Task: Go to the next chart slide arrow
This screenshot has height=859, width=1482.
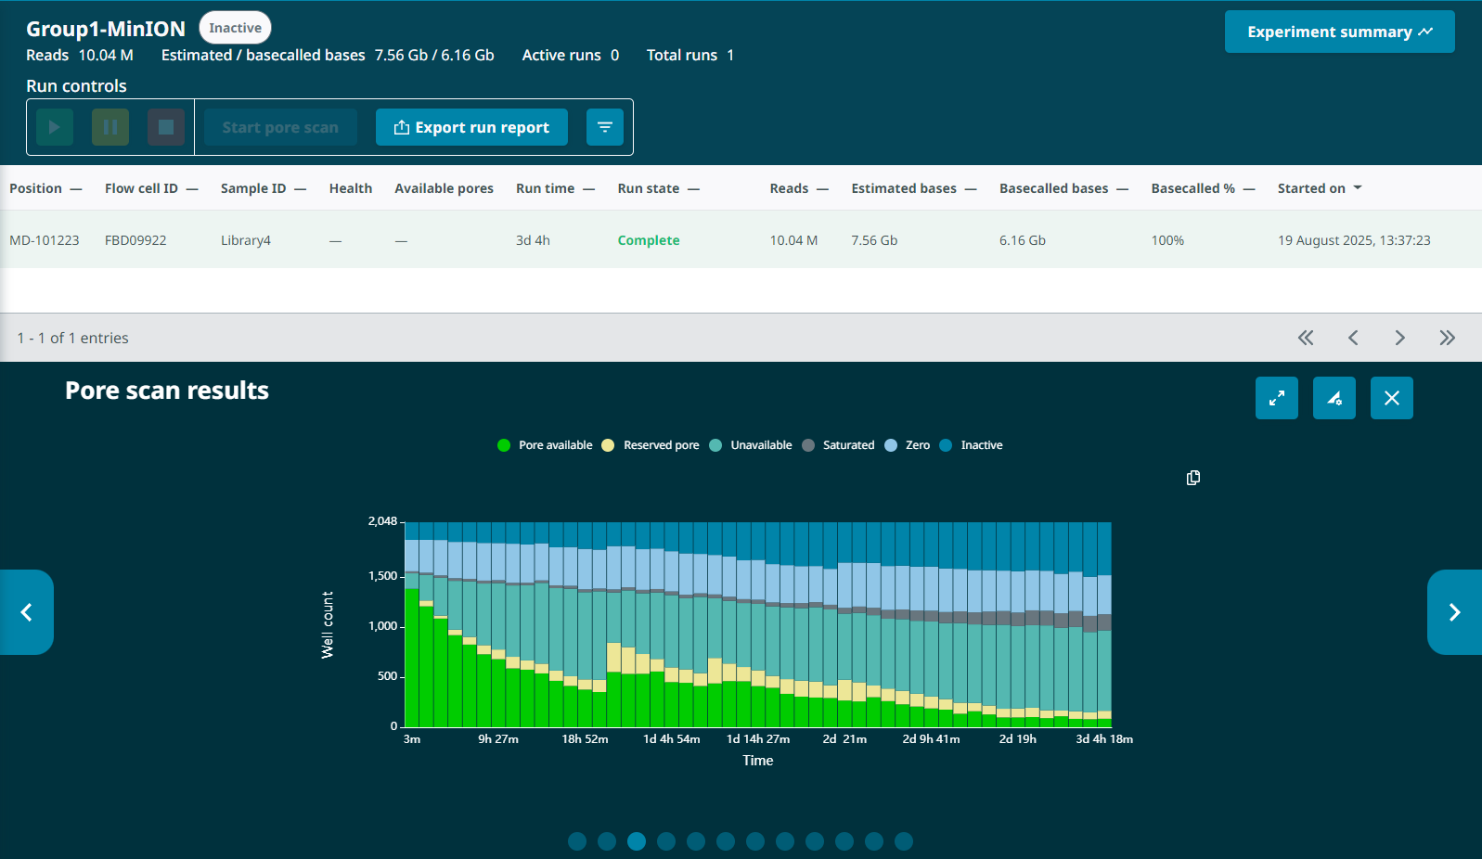Action: pyautogui.click(x=1454, y=612)
